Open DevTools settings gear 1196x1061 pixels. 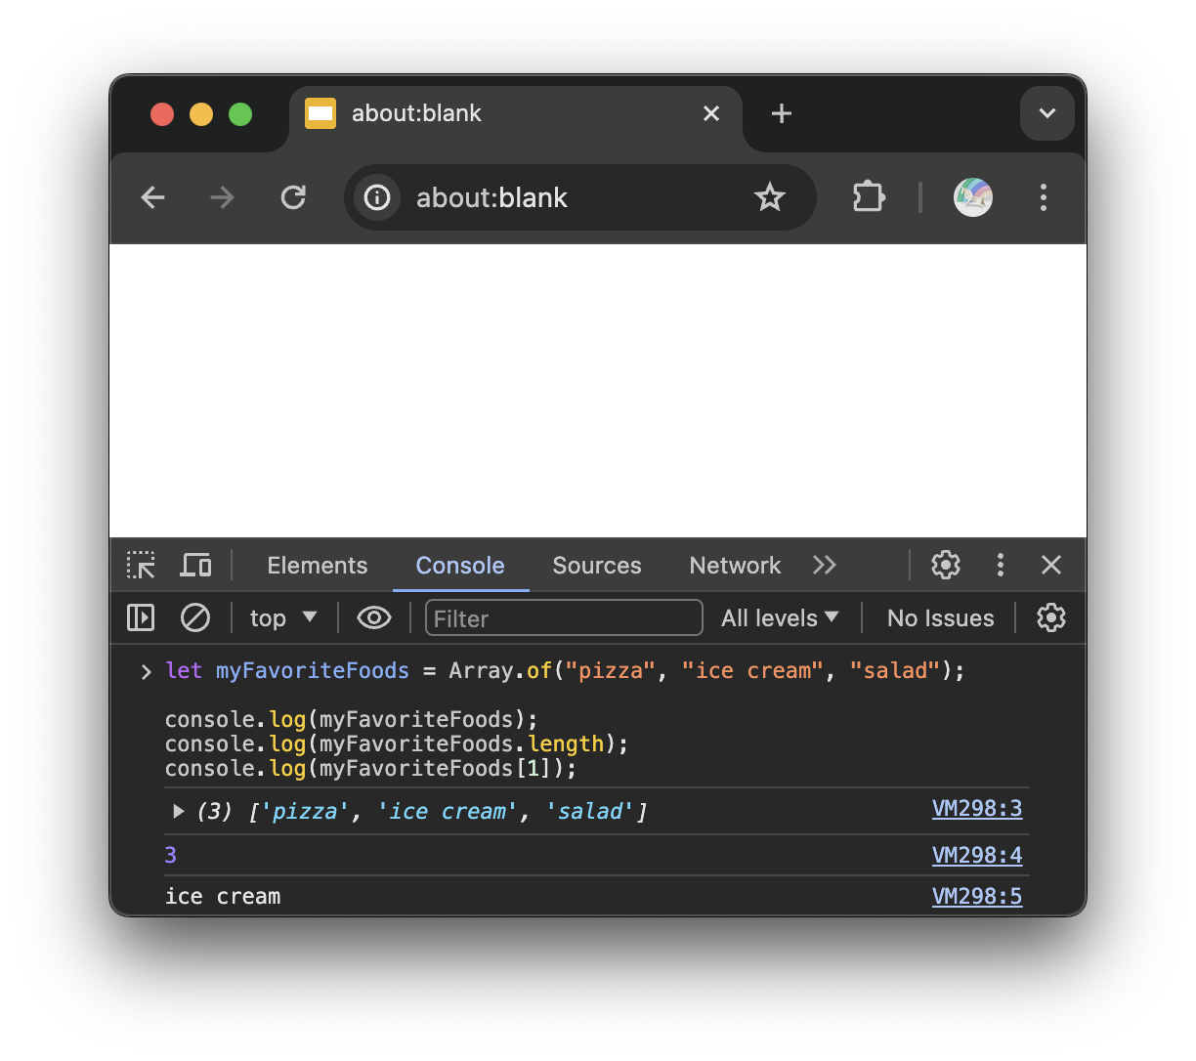(946, 565)
